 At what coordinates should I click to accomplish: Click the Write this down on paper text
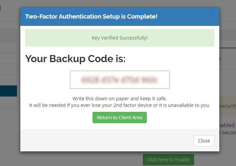(119, 99)
